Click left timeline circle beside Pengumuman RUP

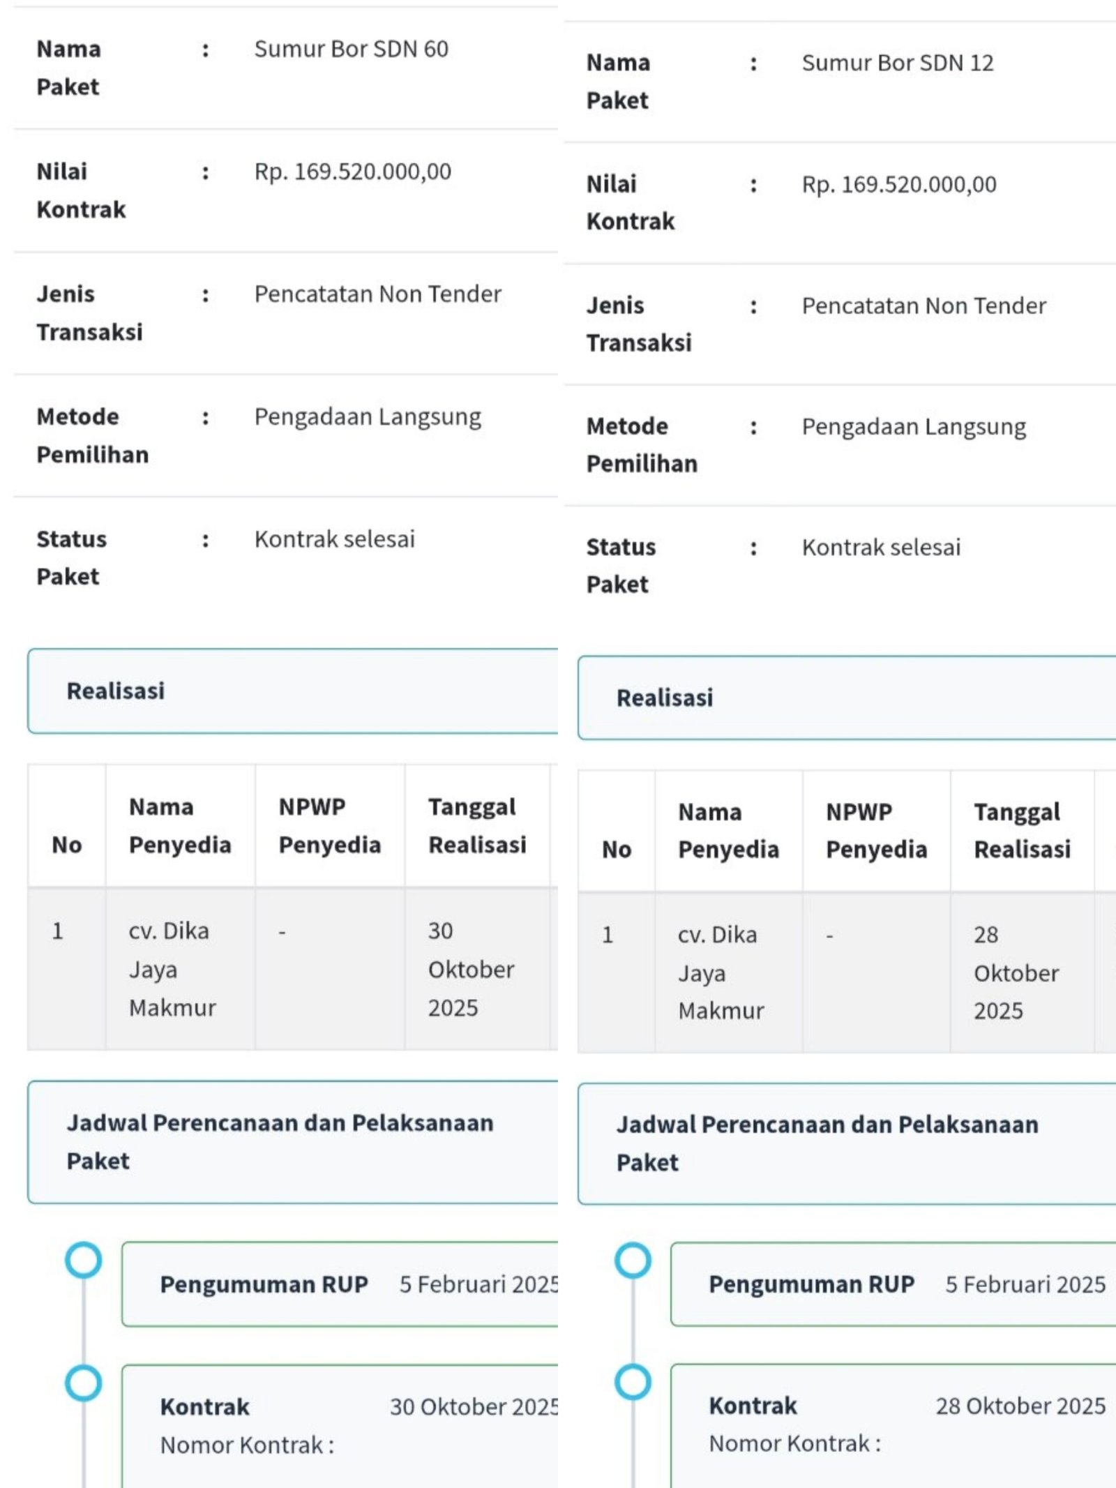click(x=84, y=1260)
